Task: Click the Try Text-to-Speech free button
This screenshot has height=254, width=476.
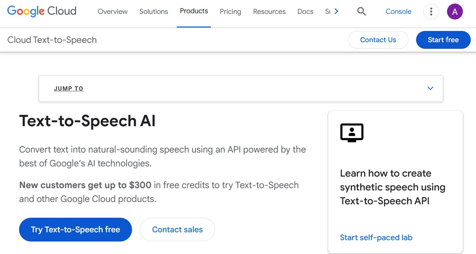Action: coord(75,229)
